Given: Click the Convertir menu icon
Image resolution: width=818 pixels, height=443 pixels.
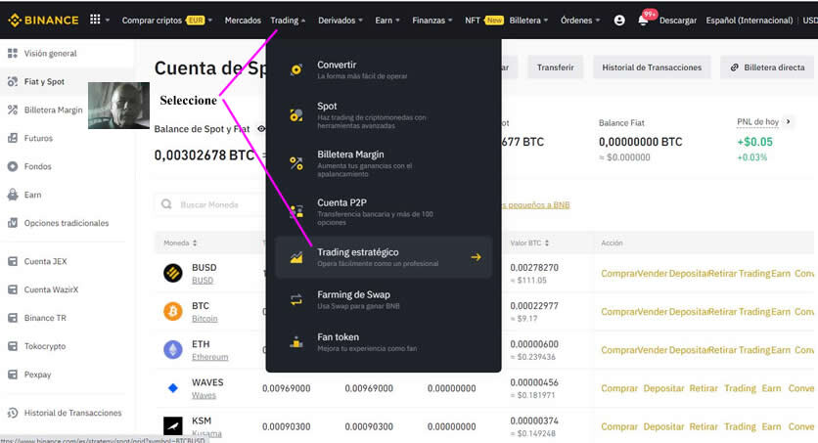Looking at the screenshot, I should tap(296, 69).
